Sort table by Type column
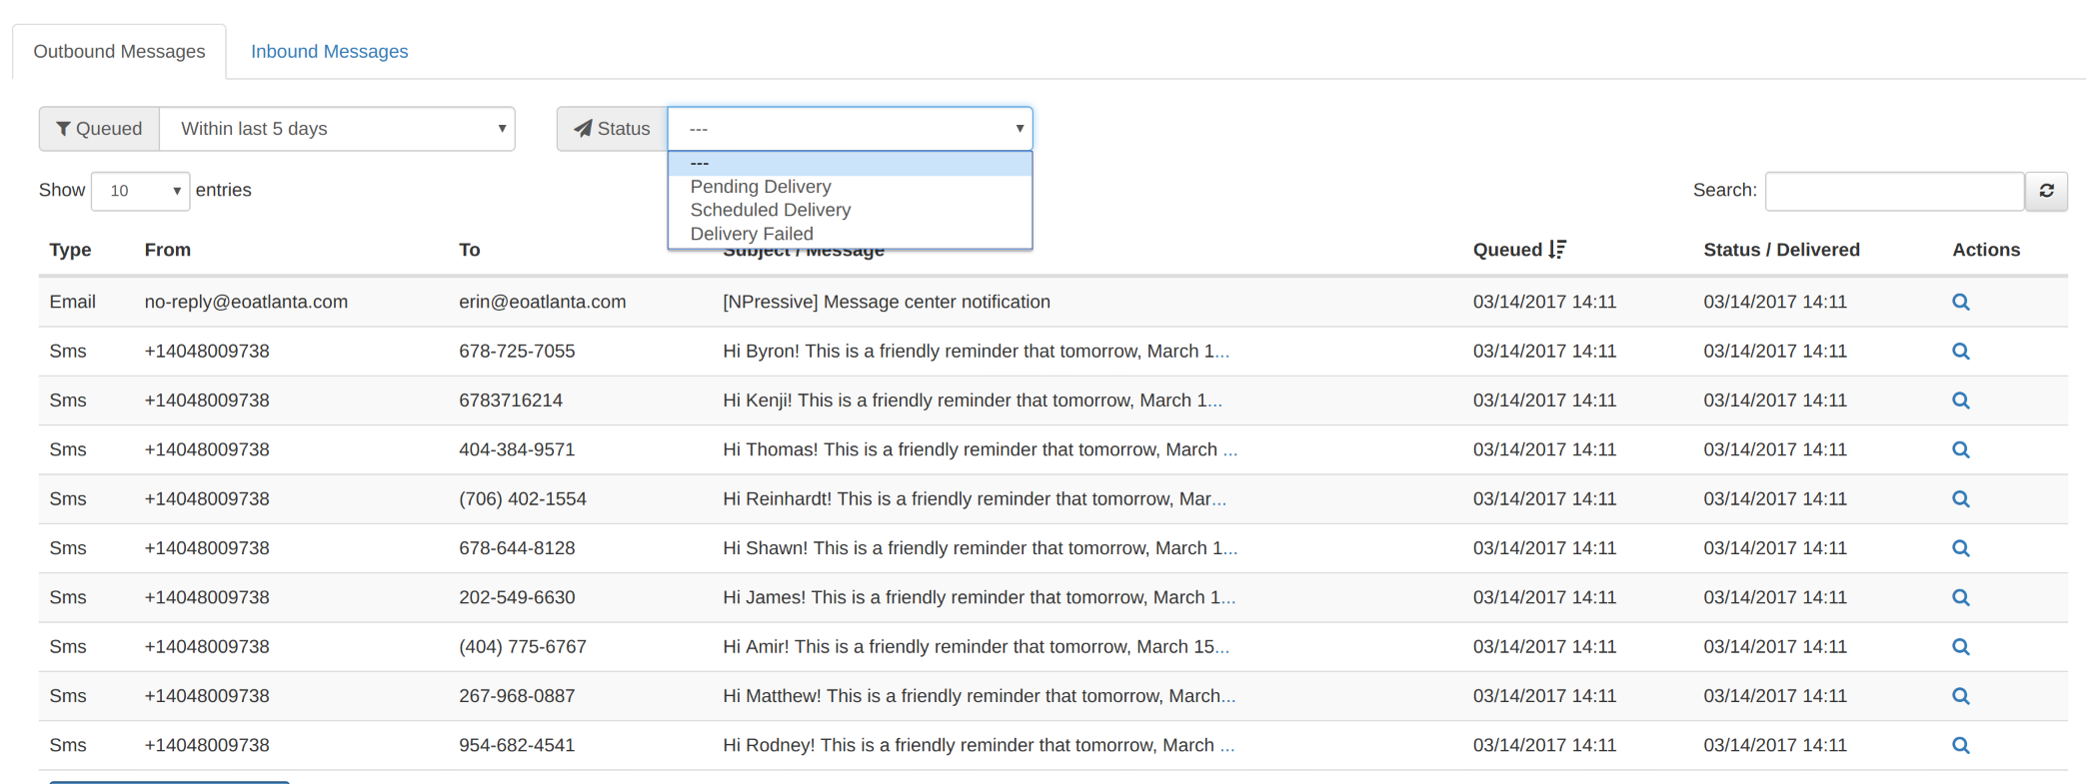2086x784 pixels. point(70,250)
